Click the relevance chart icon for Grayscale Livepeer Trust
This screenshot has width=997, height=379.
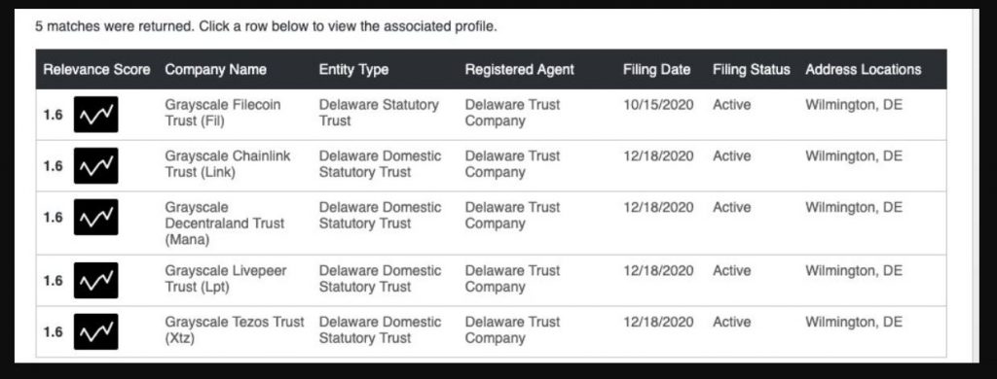[x=95, y=281]
